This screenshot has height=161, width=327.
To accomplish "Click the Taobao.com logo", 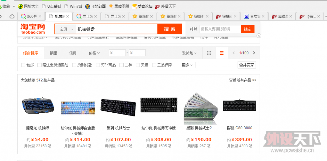I will 33,29.
